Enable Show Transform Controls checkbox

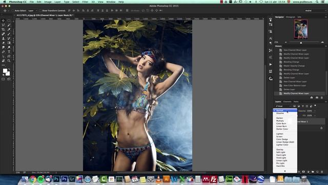[x=40, y=10]
